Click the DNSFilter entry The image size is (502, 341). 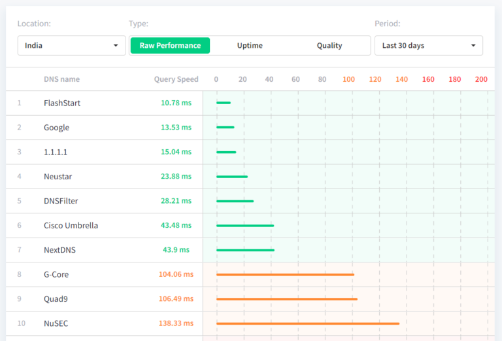coord(61,201)
